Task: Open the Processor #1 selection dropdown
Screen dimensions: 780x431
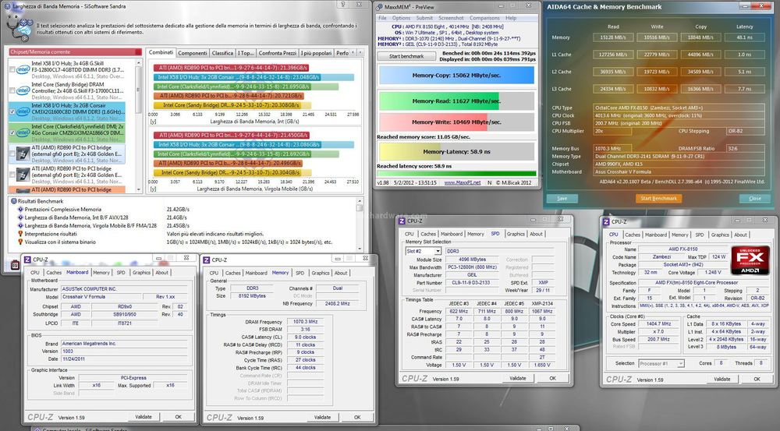Action: click(662, 363)
